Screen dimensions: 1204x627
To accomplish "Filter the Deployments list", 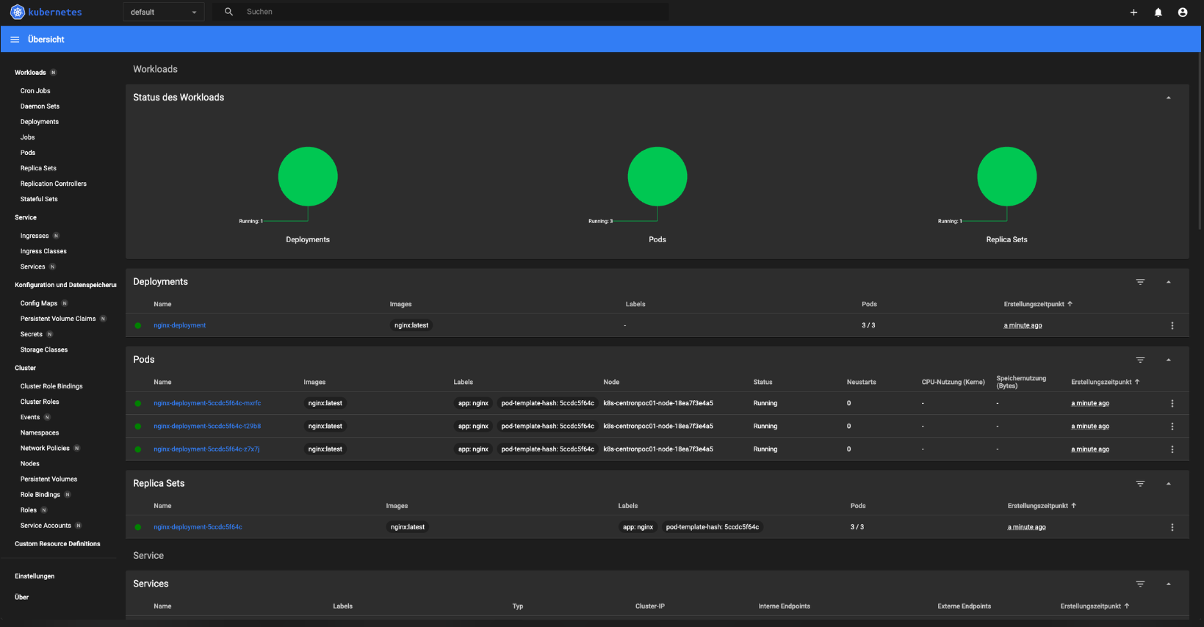I will (x=1140, y=282).
